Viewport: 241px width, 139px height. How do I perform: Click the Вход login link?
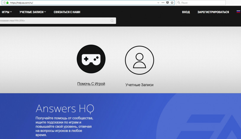click(x=186, y=12)
